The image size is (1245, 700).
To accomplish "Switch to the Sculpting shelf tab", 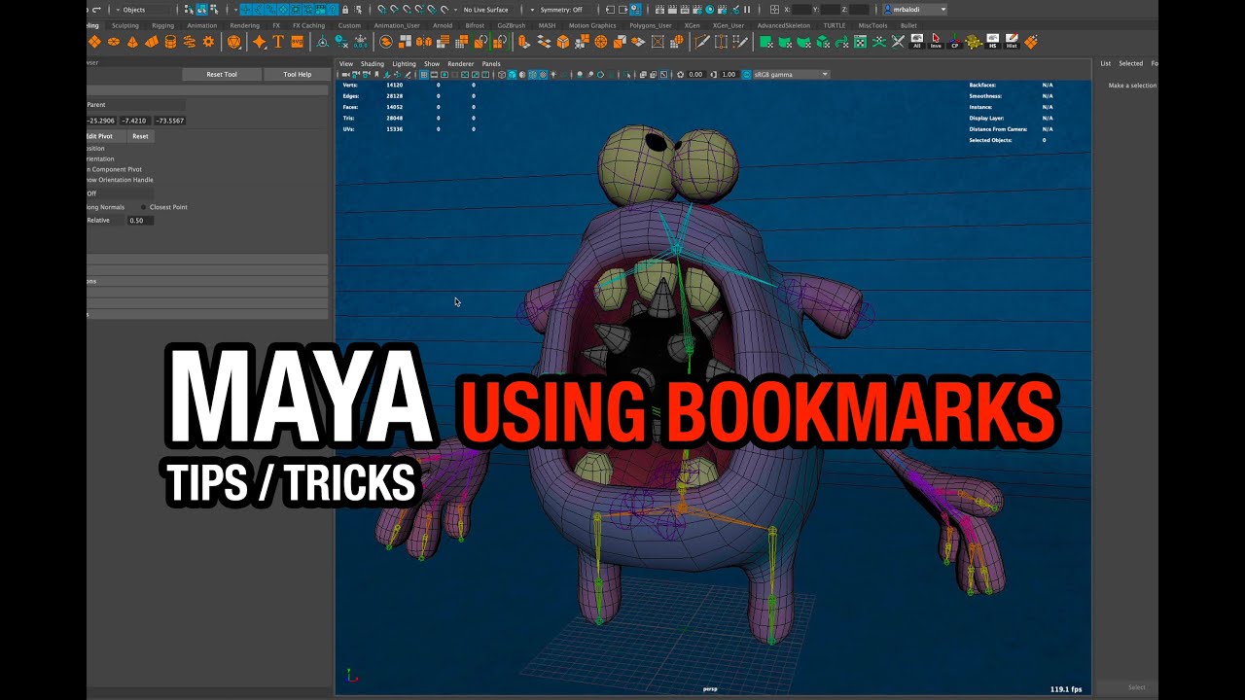I will (125, 25).
